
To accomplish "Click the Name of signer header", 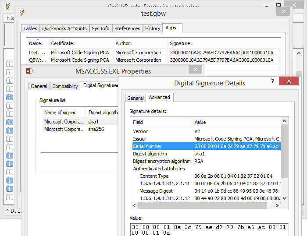I will (x=64, y=113).
